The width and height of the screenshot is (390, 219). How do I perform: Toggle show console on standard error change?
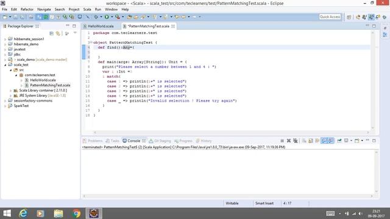[330, 141]
